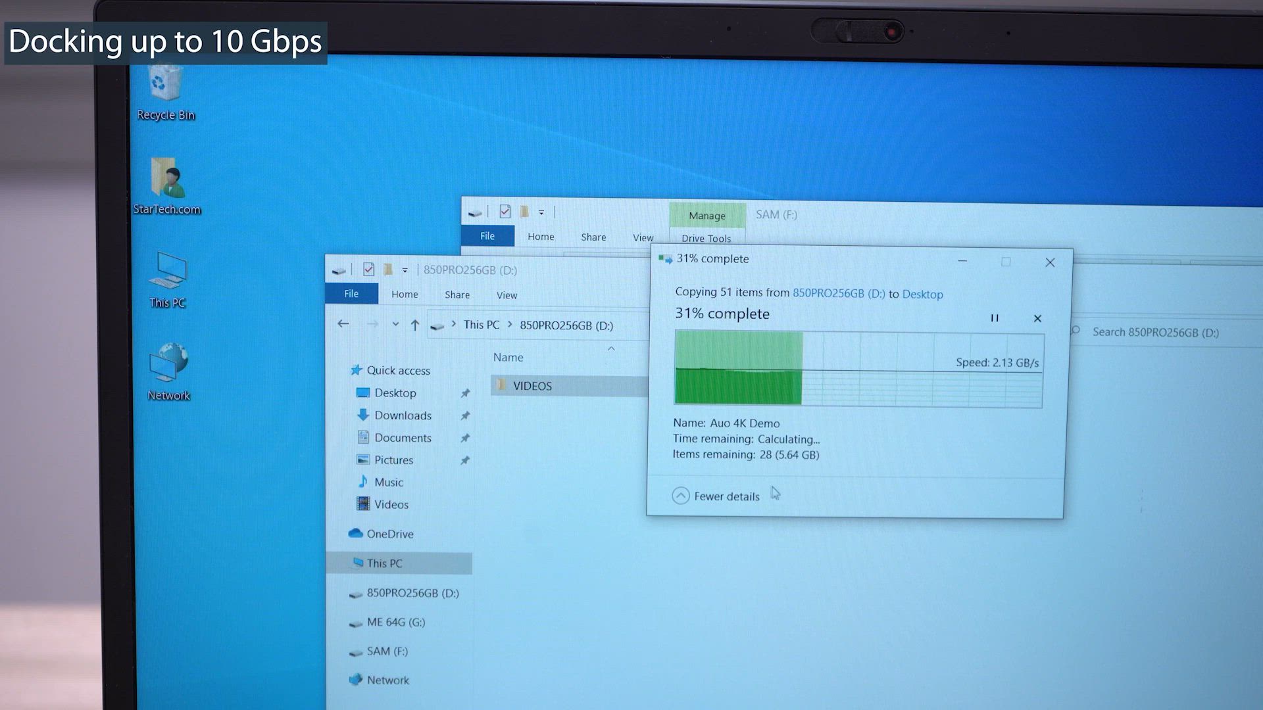Select the Network desktop icon
This screenshot has width=1263, height=710.
click(168, 372)
